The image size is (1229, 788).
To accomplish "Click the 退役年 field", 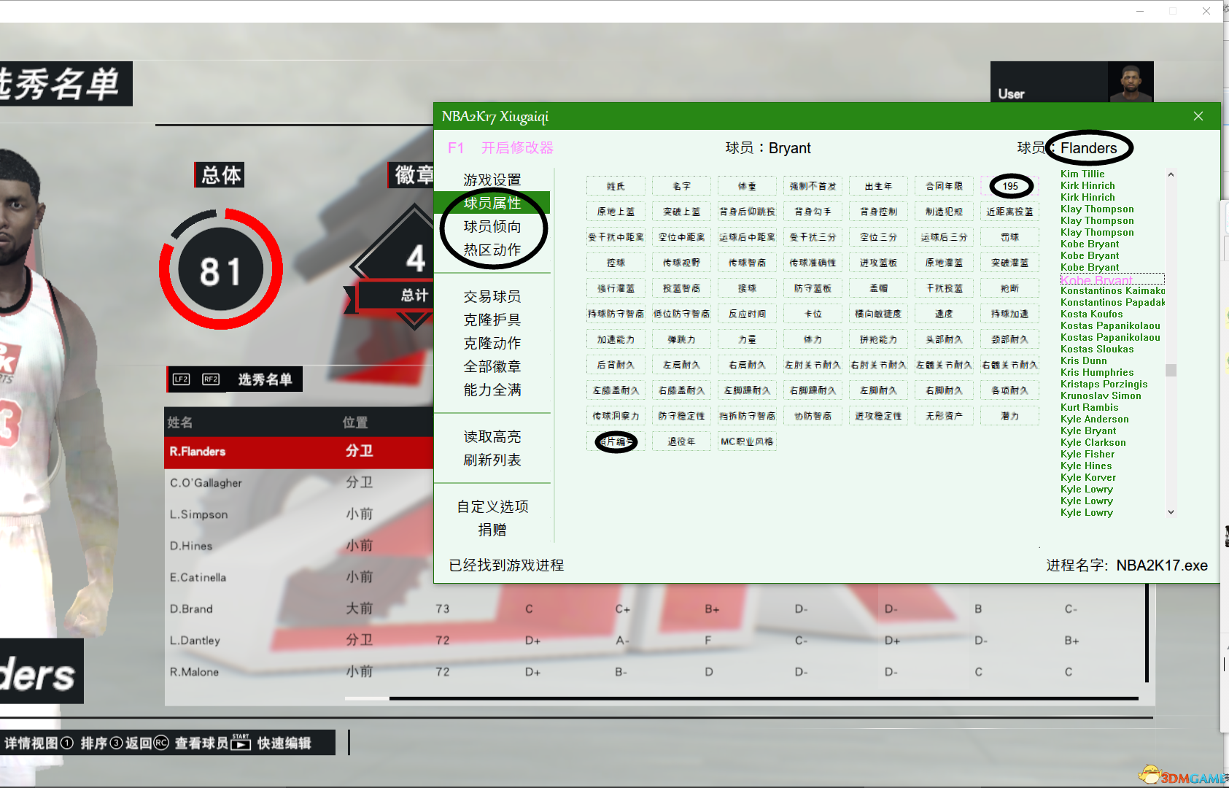I will tap(681, 441).
